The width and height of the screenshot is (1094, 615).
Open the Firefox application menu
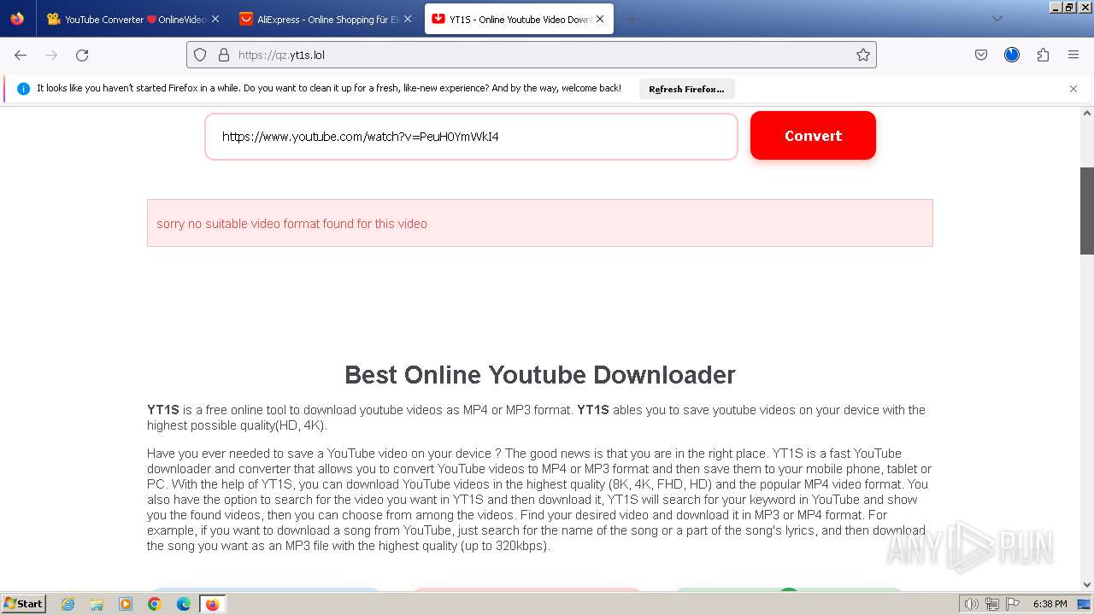pos(1073,55)
